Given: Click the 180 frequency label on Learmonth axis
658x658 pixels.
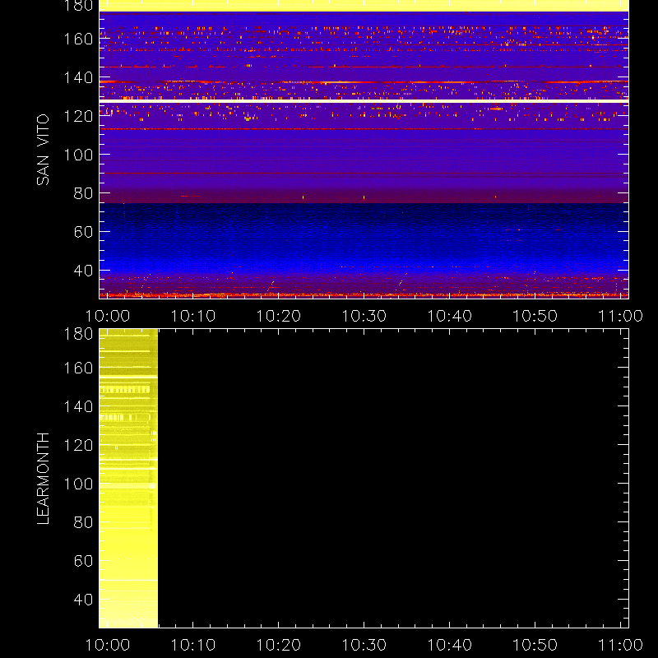Looking at the screenshot, I should (x=78, y=334).
